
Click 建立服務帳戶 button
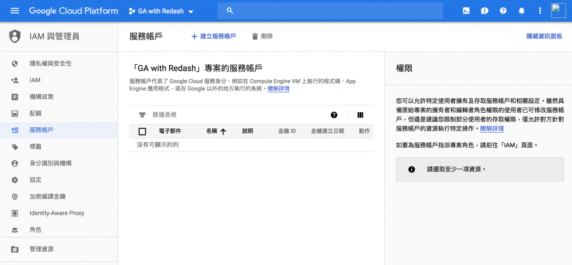214,36
